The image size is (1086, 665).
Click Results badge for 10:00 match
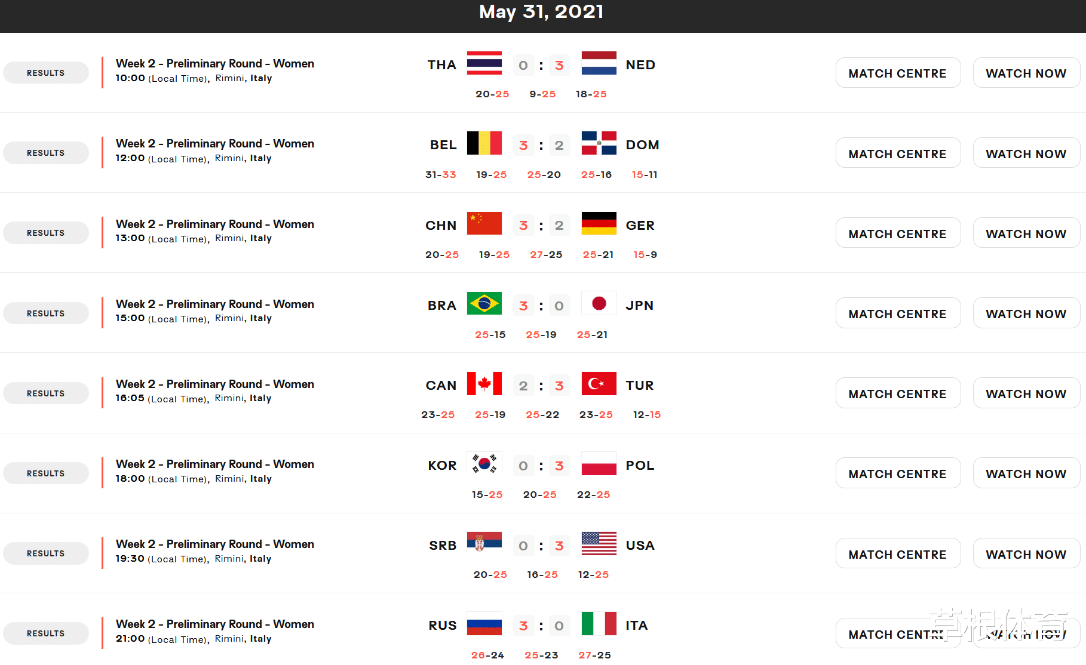click(x=45, y=73)
